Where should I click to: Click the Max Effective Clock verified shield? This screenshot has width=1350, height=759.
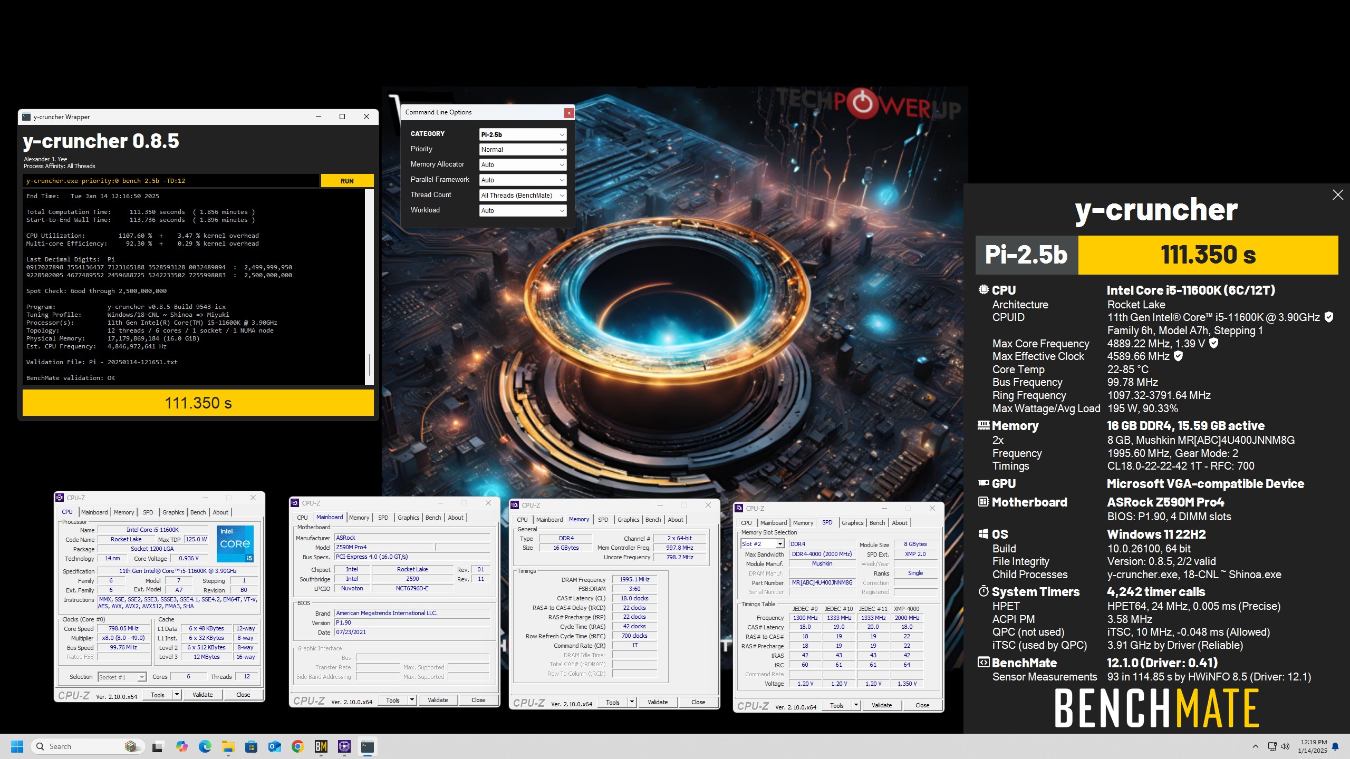click(1179, 356)
